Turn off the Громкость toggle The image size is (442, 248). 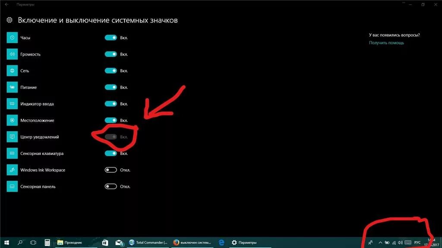point(111,54)
